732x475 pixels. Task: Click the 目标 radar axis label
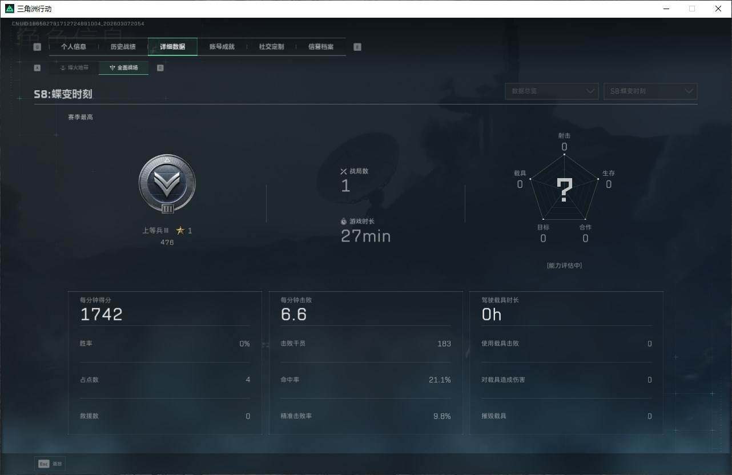[543, 227]
